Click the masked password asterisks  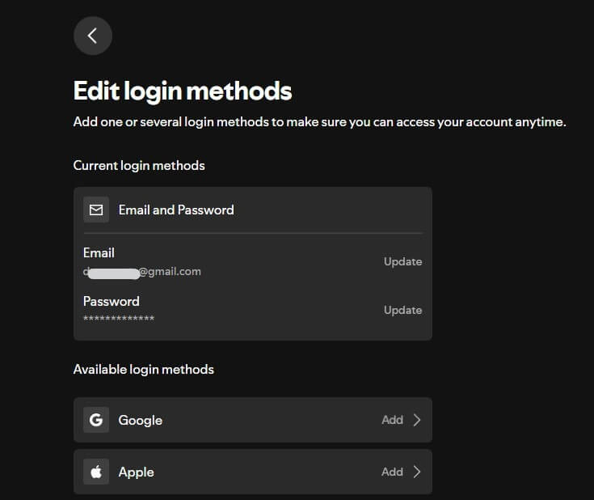click(119, 319)
